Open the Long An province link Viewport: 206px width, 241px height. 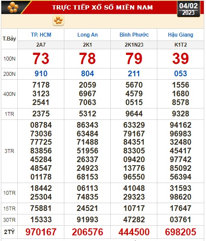point(87,35)
